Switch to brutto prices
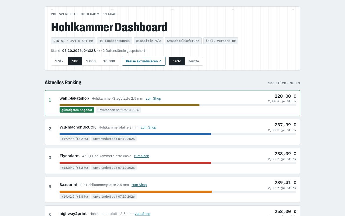Image resolution: width=345 pixels, height=216 pixels. [x=194, y=61]
